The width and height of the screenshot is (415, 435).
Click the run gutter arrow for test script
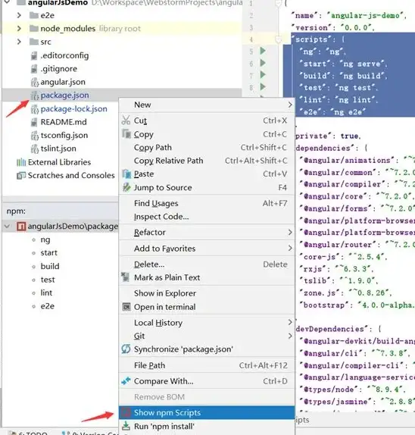pyautogui.click(x=263, y=87)
